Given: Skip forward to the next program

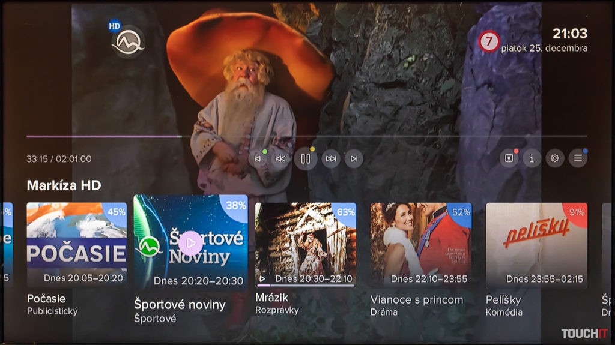Looking at the screenshot, I should pos(354,159).
